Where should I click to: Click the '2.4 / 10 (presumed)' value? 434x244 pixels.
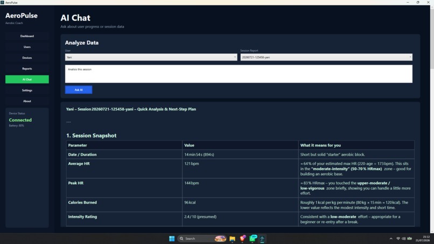pyautogui.click(x=200, y=217)
